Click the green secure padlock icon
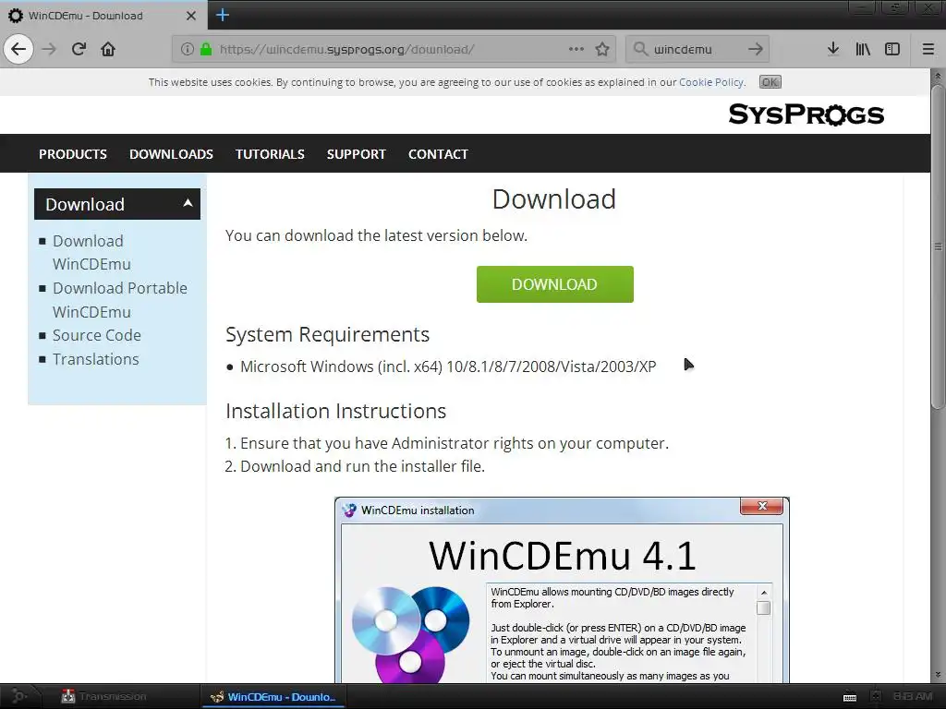Viewport: 946px width, 709px height. pos(206,49)
